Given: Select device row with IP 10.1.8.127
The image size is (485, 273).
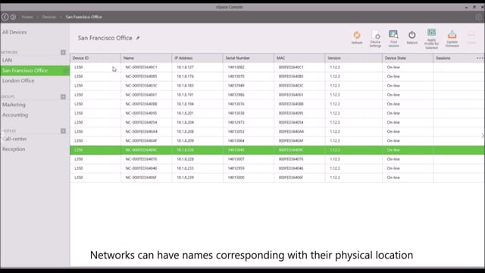Looking at the screenshot, I should [277, 67].
